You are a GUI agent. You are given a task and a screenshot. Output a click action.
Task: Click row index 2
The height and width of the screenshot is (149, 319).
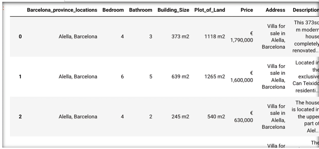(20, 116)
